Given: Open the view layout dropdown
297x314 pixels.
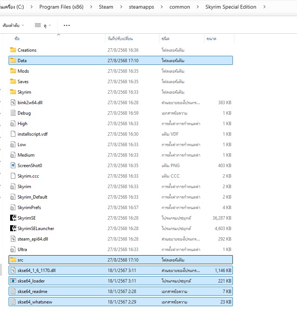Looking at the screenshot, I should coord(43,25).
